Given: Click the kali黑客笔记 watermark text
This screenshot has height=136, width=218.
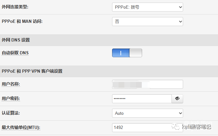Looking at the screenshot, I should coord(197,127).
